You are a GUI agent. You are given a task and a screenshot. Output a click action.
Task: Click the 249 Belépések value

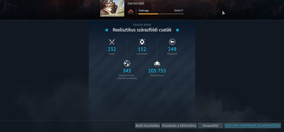[x=172, y=49]
